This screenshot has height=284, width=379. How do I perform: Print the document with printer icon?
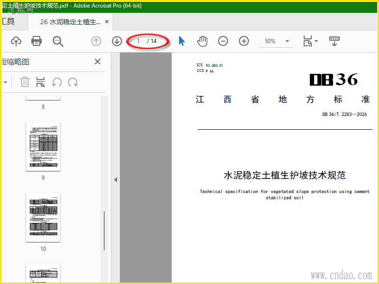click(x=36, y=41)
